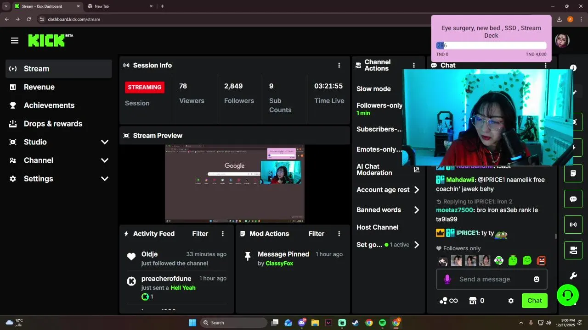
Task: Send message with green Chat button
Action: pyautogui.click(x=535, y=301)
